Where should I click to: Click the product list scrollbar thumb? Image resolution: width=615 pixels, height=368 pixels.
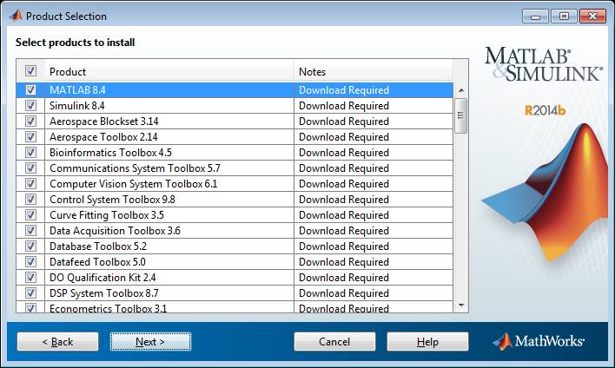(461, 115)
